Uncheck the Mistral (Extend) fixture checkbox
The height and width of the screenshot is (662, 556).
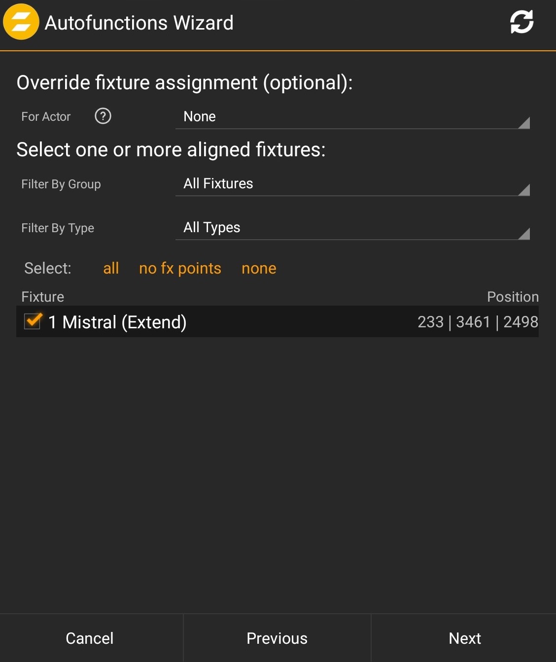(x=33, y=321)
